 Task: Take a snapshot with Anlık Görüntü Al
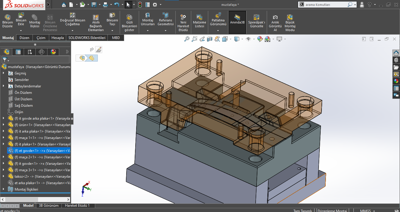click(275, 23)
